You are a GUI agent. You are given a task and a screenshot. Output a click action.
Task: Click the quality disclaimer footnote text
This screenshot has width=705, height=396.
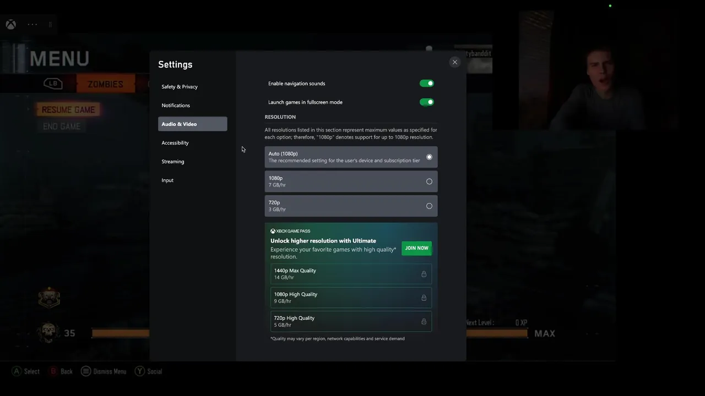tap(338, 339)
